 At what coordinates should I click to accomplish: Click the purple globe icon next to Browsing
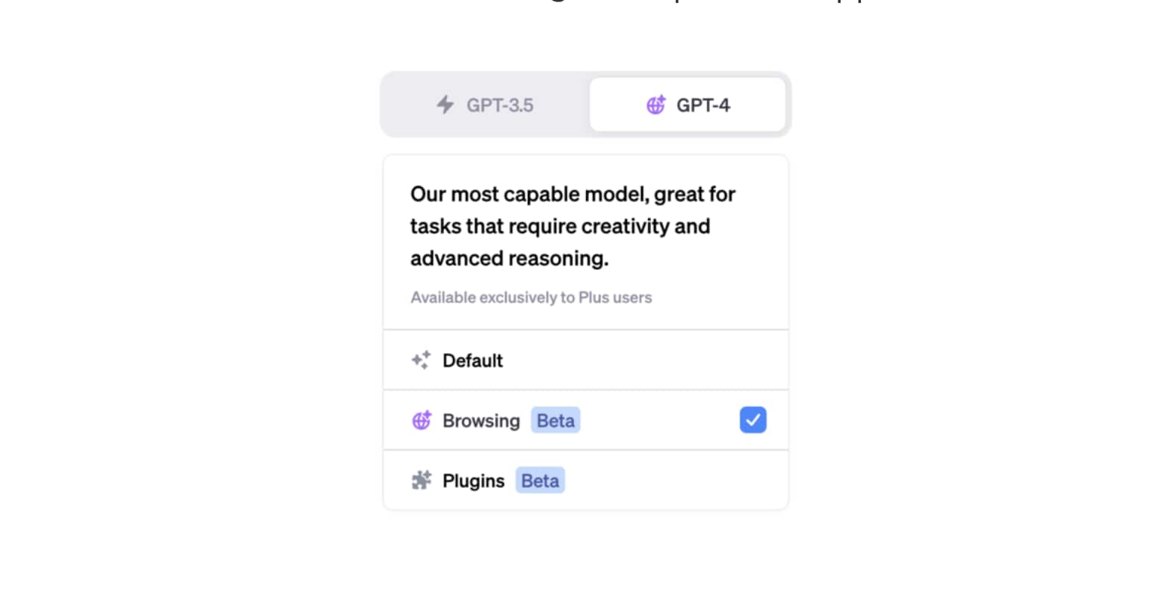click(421, 420)
